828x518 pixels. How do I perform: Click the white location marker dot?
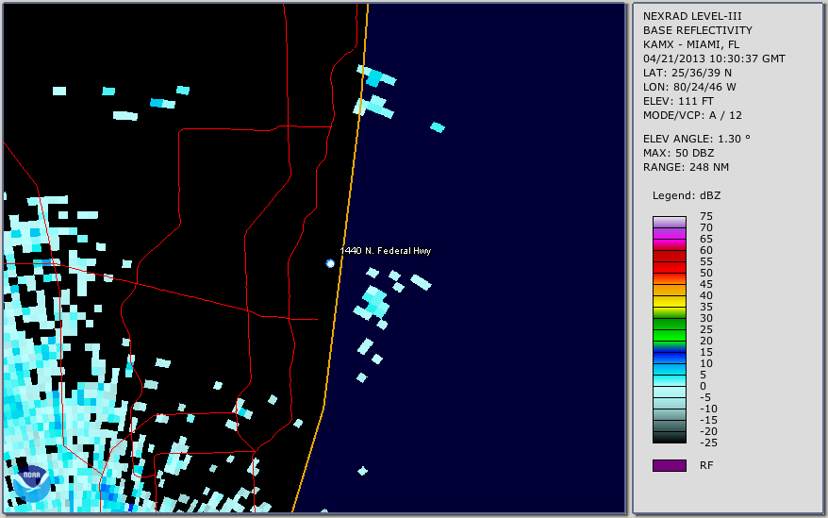coord(330,263)
